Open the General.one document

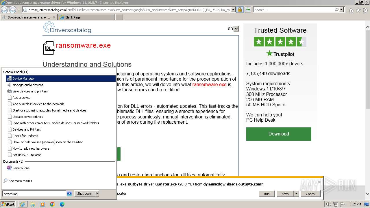(x=61, y=168)
